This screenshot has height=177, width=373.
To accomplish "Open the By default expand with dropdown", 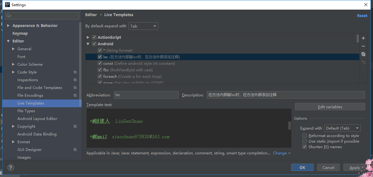I will pos(143,26).
